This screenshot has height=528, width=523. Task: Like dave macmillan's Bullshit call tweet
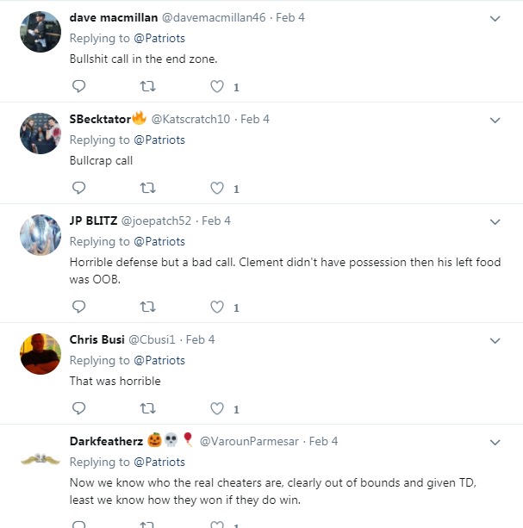[x=218, y=86]
